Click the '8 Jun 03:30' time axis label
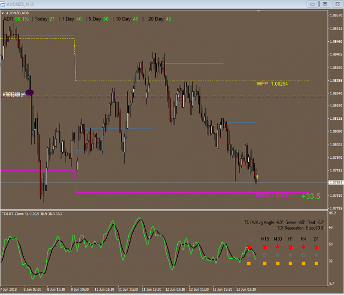The height and width of the screenshot is (295, 344). [x=32, y=290]
